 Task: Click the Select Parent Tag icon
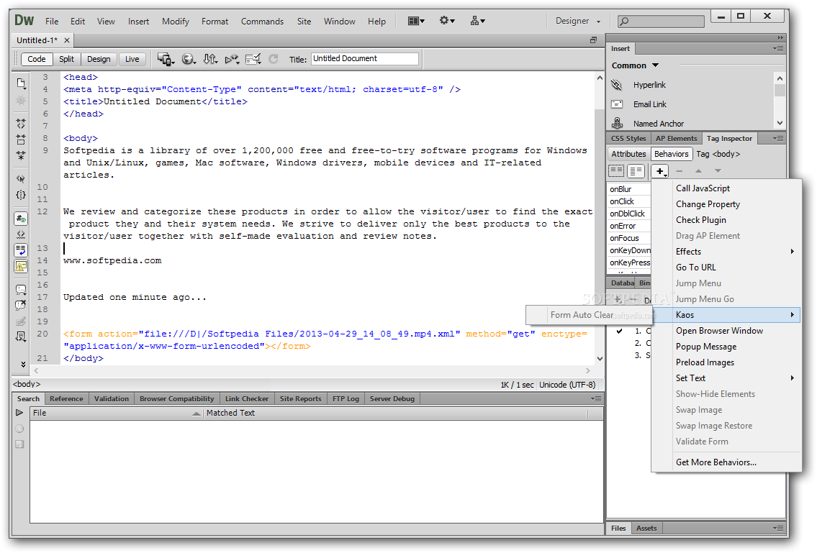(21, 178)
